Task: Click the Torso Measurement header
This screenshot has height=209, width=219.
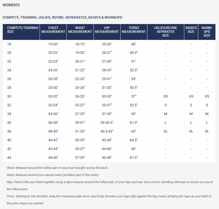Action: click(x=134, y=32)
